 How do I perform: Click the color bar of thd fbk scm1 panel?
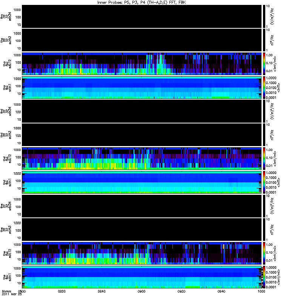(x=264, y=182)
